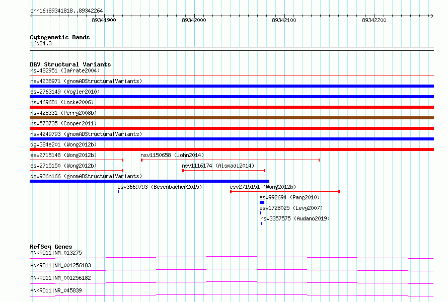Click the red line under esv2715148
Screen dimensions: 448x302
coord(77,160)
